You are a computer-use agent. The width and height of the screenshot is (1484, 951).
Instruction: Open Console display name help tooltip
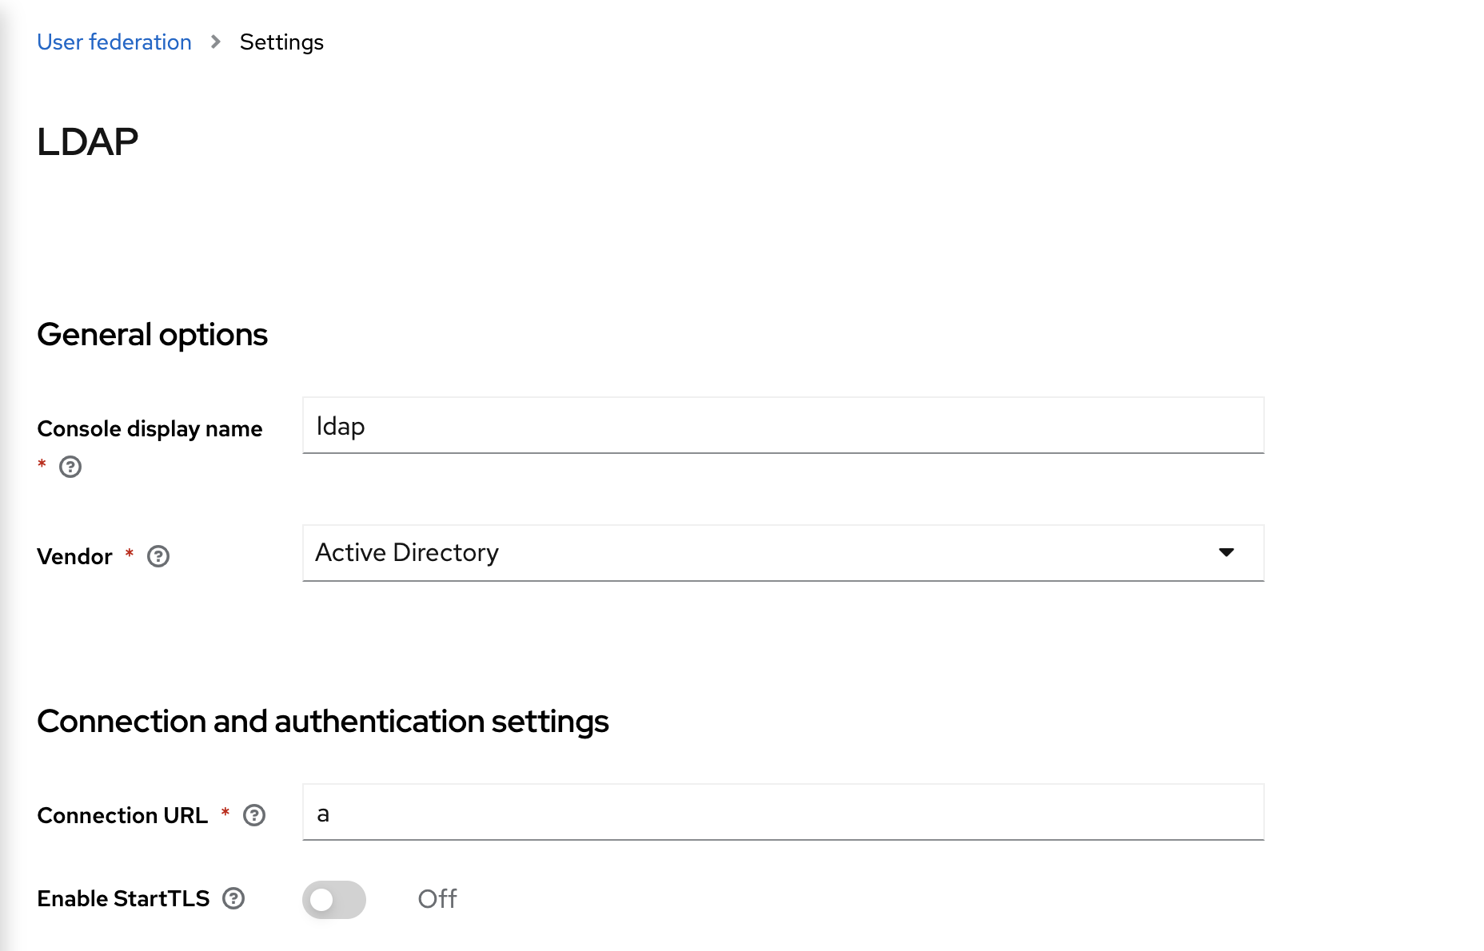[70, 467]
